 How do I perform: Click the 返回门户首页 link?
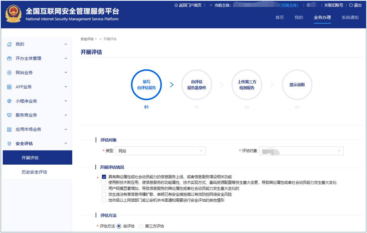tap(188, 5)
